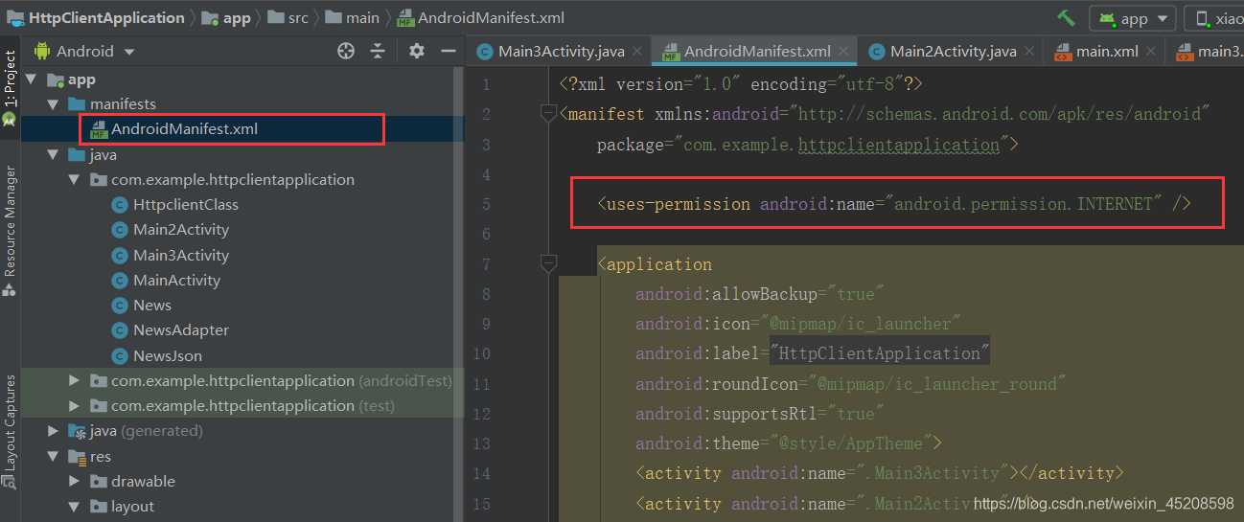Click the android:roundIcon attribute line
The width and height of the screenshot is (1244, 522).
851,383
